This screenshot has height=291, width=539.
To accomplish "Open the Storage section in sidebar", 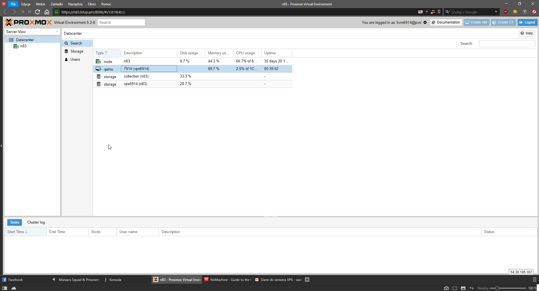I will [77, 51].
